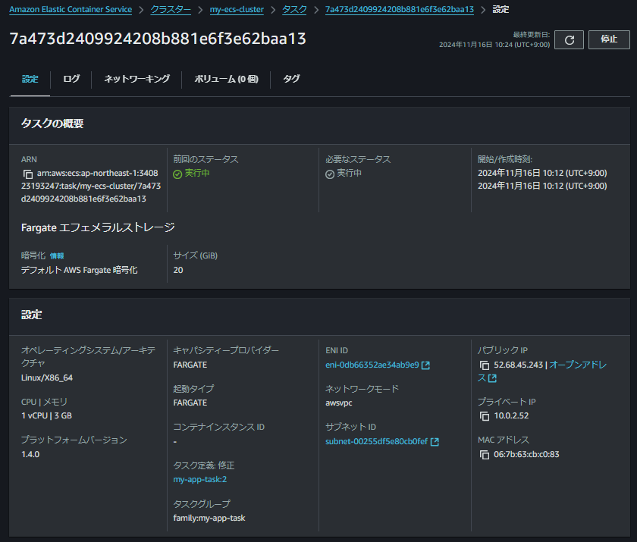Stop the task with 停止 button
637x542 pixels.
[x=609, y=39]
